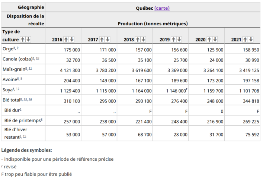
Task: Sort 2016 column descending with down arrow
Action: pyautogui.click(x=72, y=40)
